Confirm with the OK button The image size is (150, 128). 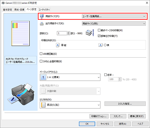click(87, 124)
